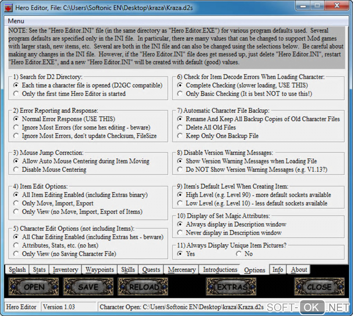The width and height of the screenshot is (353, 316).
Task: Click the Options tab
Action: pyautogui.click(x=255, y=270)
